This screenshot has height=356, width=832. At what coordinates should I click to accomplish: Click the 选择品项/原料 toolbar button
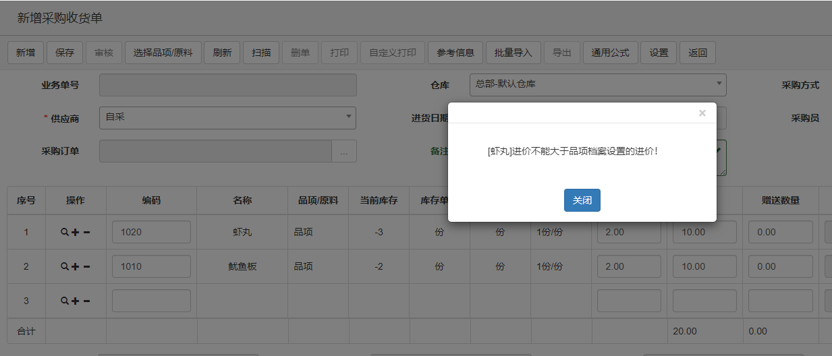pos(163,53)
